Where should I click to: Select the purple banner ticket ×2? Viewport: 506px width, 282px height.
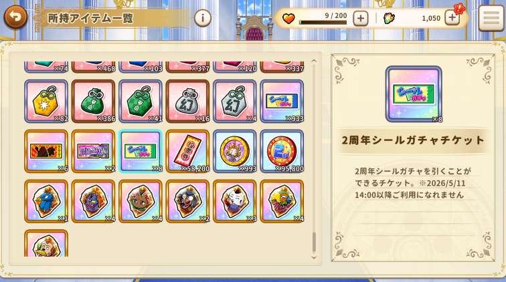pyautogui.click(x=93, y=151)
